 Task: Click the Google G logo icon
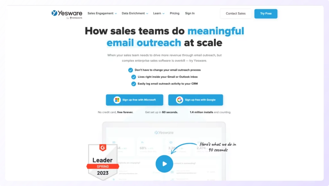[179, 100]
